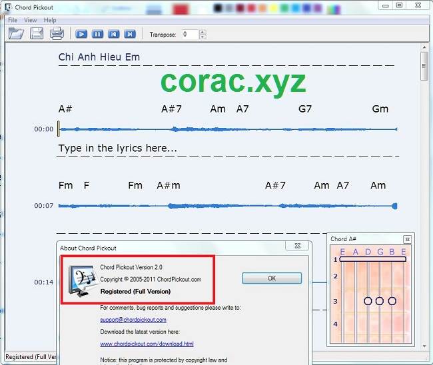Click the playback cursor at 00:00

coord(59,129)
